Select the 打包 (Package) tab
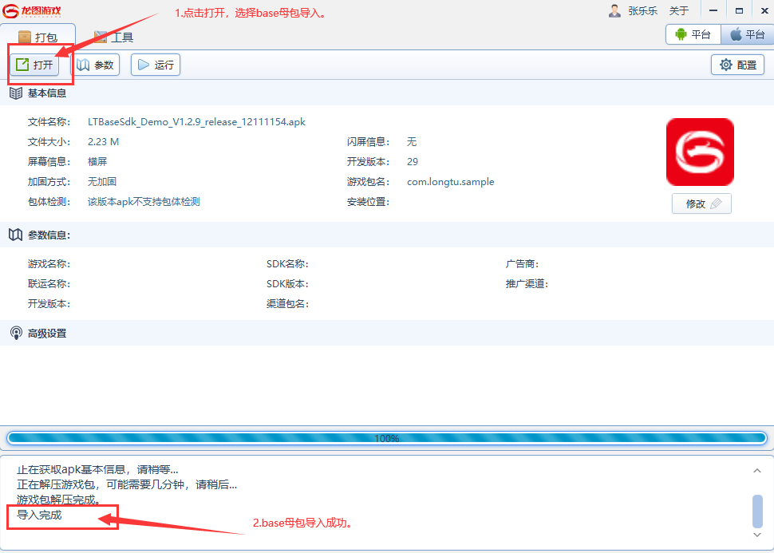 [38, 38]
